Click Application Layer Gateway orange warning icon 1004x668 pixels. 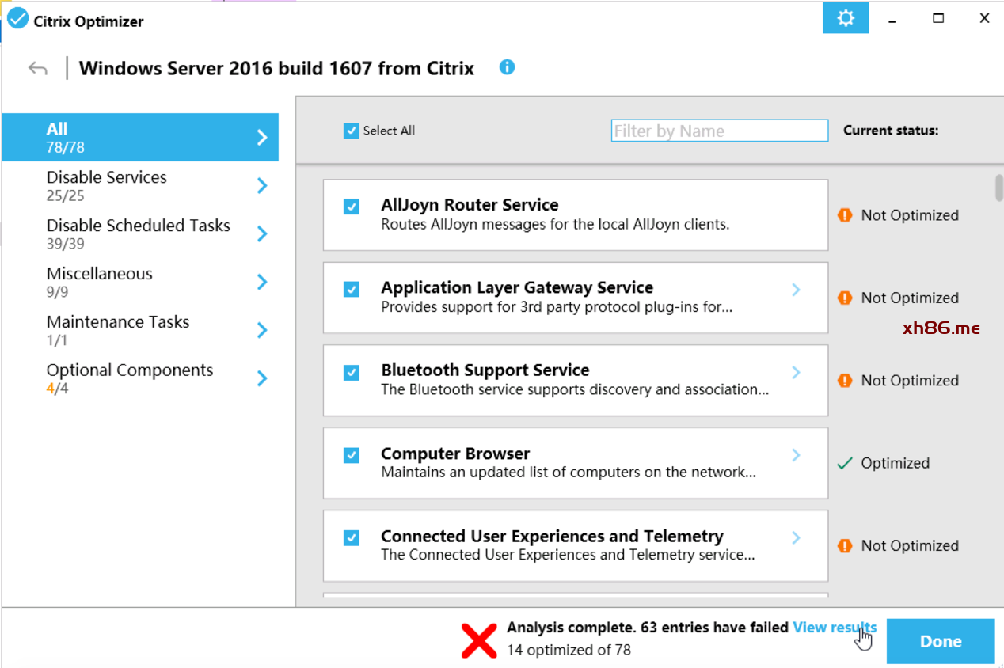coord(845,298)
